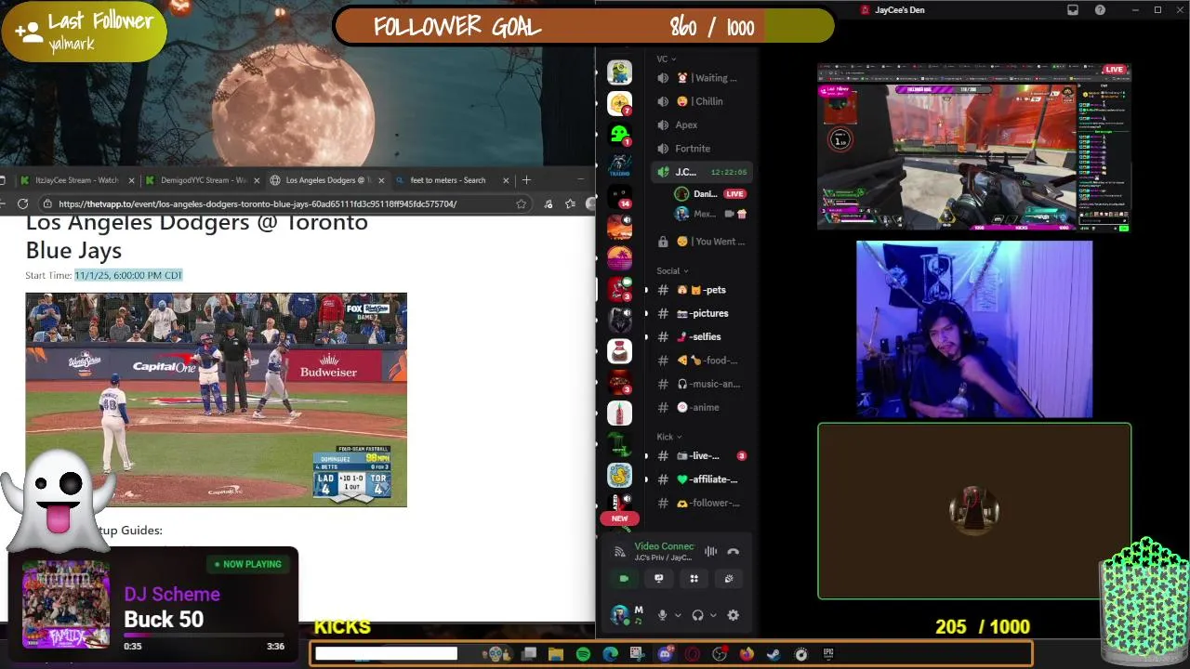Open the anime text channel
The width and height of the screenshot is (1190, 669).
(699, 407)
